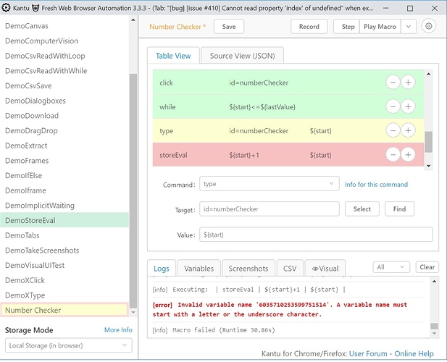The height and width of the screenshot is (362, 447).
Task: Click the Find target button
Action: 399,209
